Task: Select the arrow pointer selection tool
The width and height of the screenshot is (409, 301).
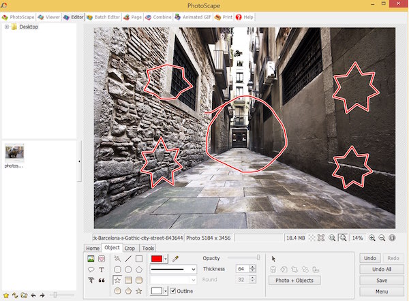Action: (x=273, y=259)
